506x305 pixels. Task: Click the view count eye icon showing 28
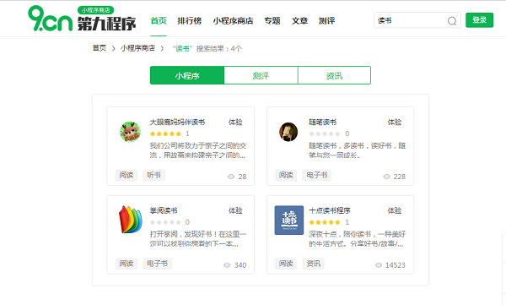231,177
